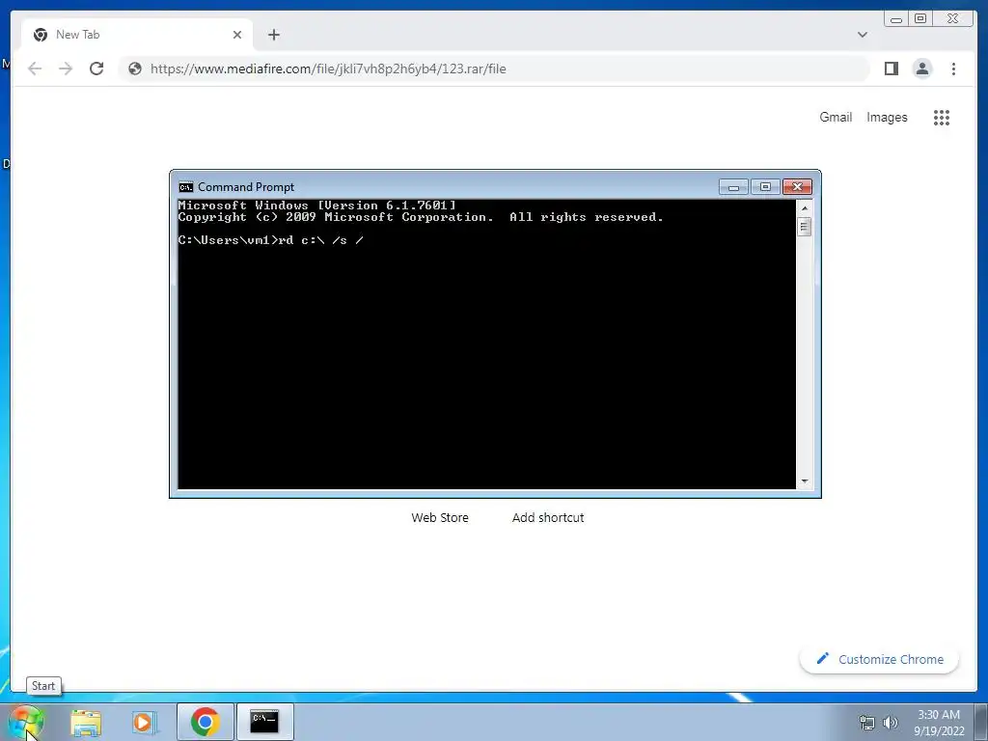This screenshot has width=988, height=741.
Task: Expand the tab search chevron
Action: tap(863, 35)
